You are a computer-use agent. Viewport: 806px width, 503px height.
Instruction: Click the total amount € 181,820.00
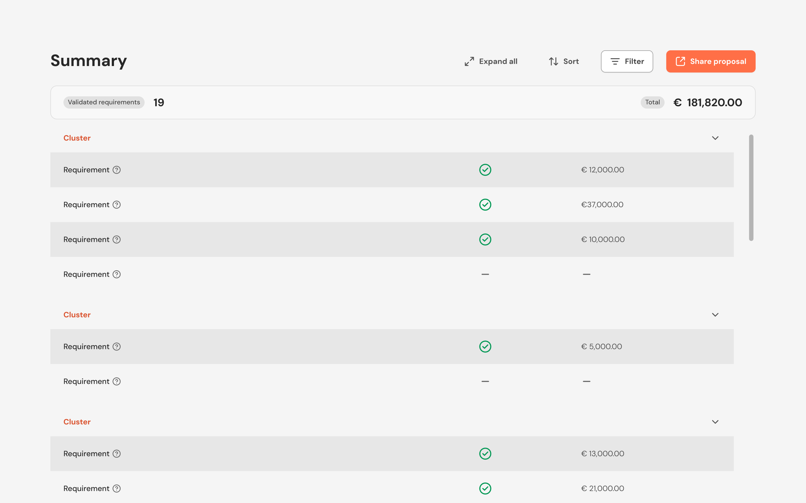[708, 102]
